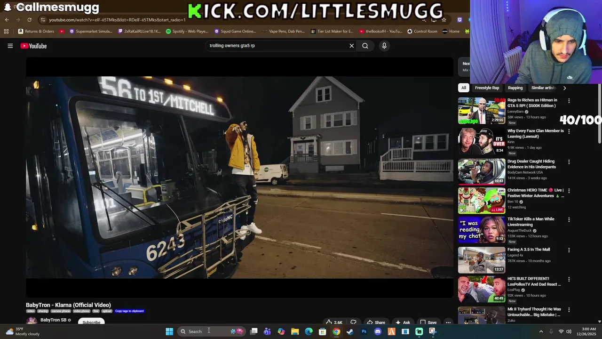Viewport: 602px width, 339px height.
Task: Select the Similar artists filter chip
Action: (543, 88)
